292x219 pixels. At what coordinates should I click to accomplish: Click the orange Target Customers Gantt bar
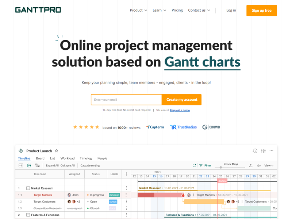[204, 202]
